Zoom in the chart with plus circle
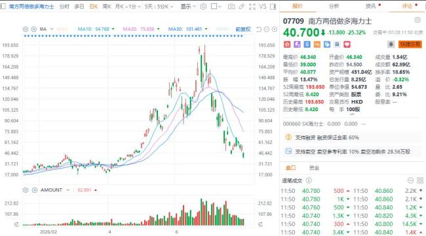The height and width of the screenshot is (236, 426). point(275,29)
